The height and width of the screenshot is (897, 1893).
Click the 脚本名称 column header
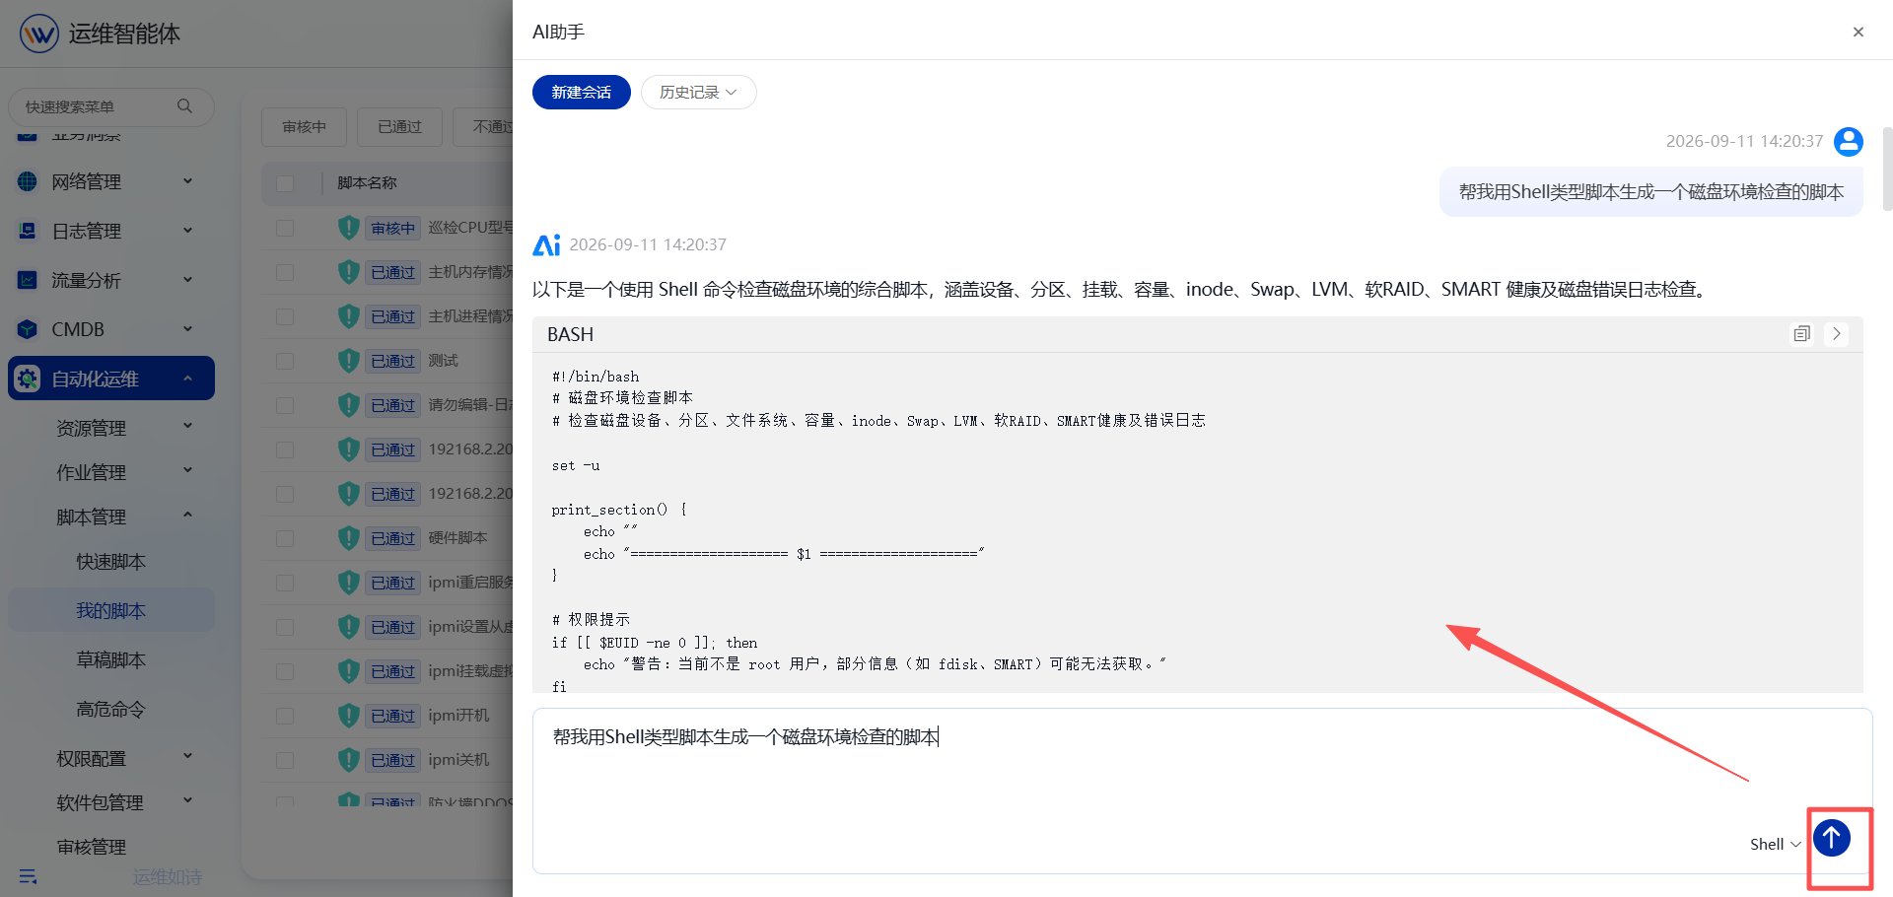[367, 183]
